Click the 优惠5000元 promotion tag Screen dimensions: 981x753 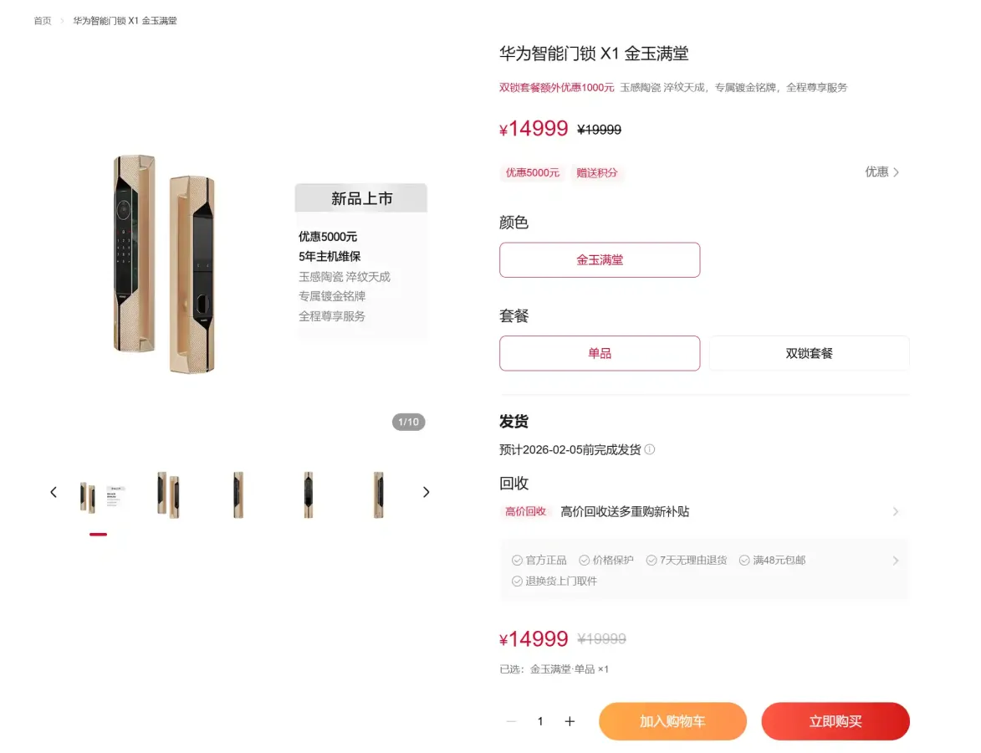(533, 172)
